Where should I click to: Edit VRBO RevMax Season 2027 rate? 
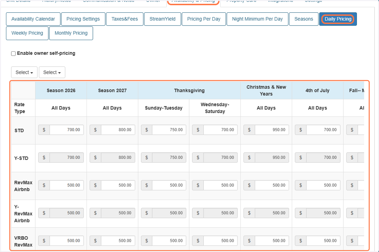(x=118, y=241)
